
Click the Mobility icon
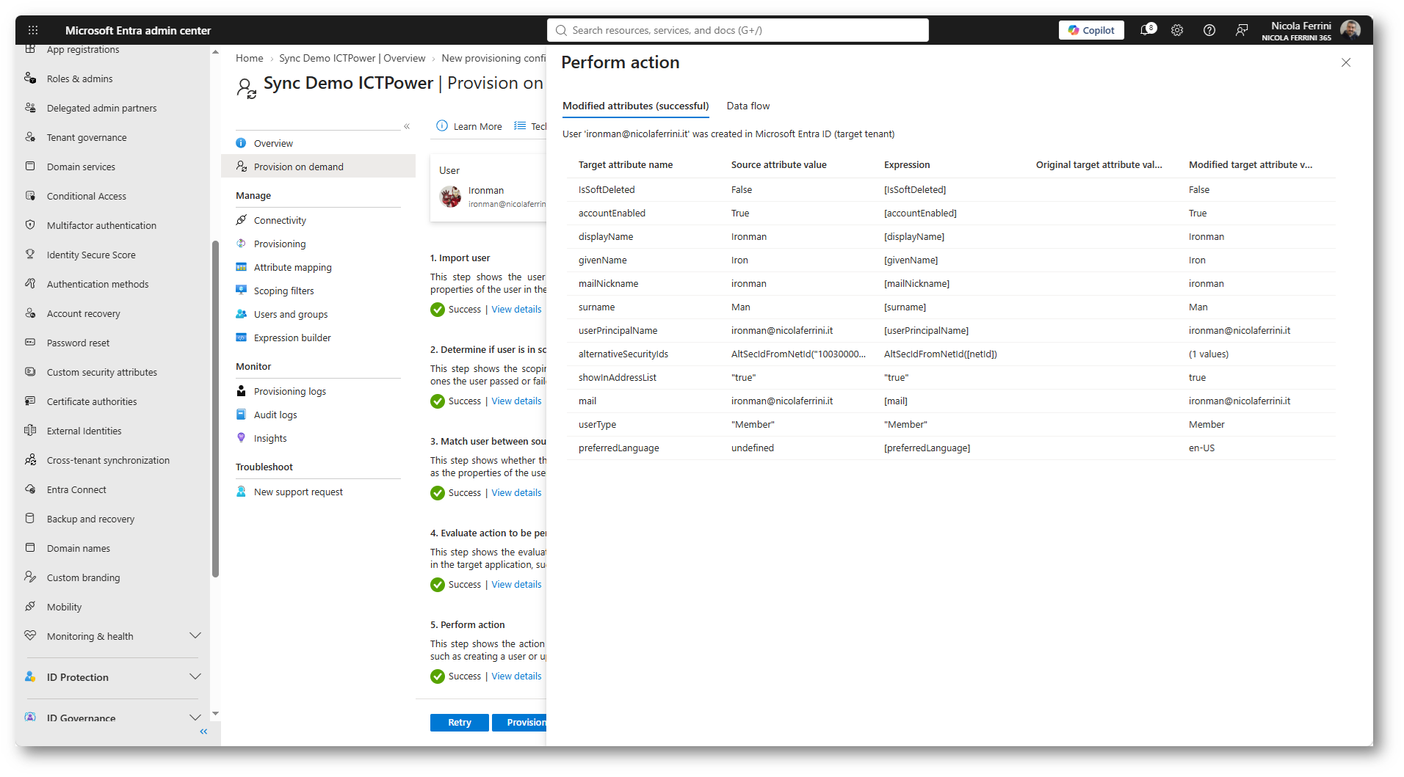[x=30, y=607]
